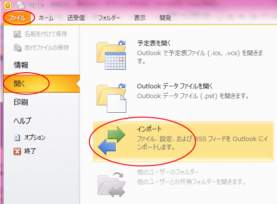This screenshot has width=277, height=204.
Task: Click the red 終了 exit icon
Action: pyautogui.click(x=18, y=151)
